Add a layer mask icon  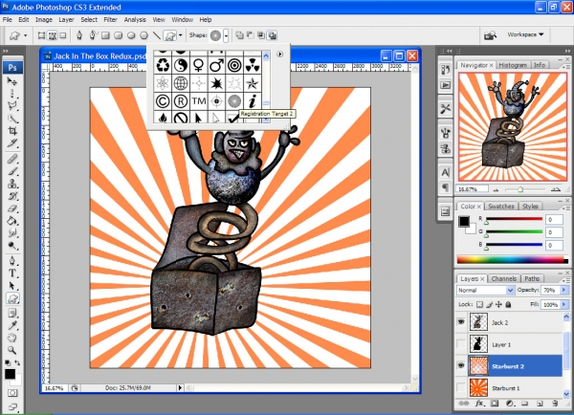(x=495, y=404)
